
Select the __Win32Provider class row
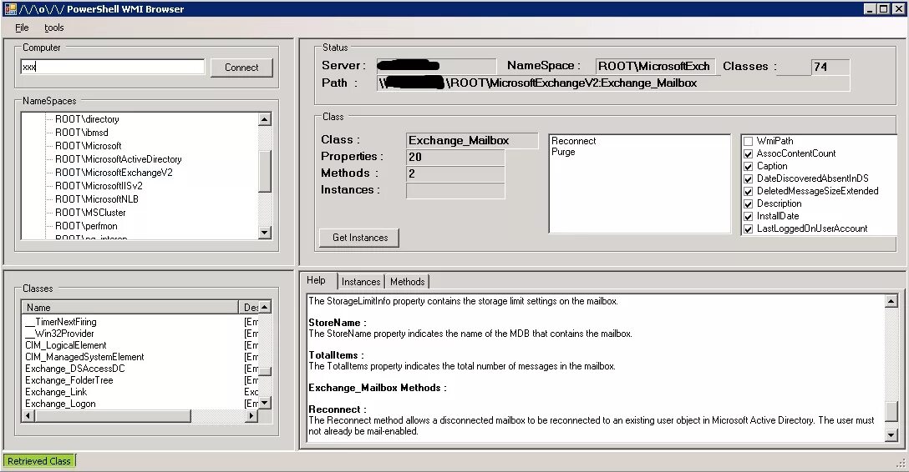(x=59, y=334)
